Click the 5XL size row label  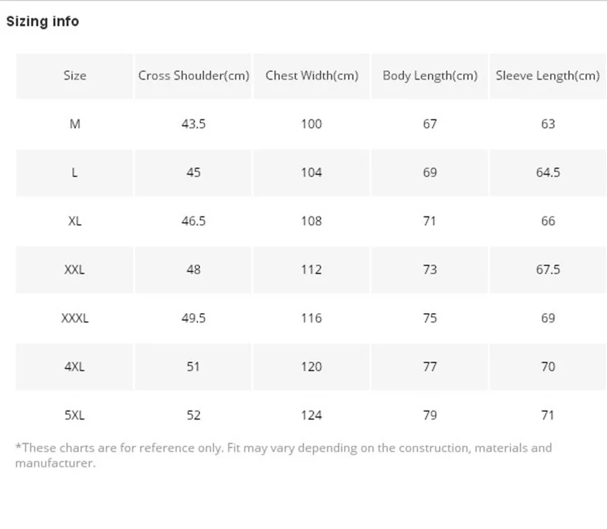75,415
